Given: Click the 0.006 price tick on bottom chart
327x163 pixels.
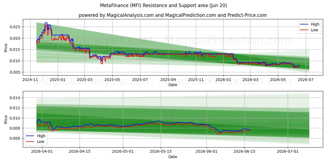Looking at the screenshot, I should coord(15,139).
